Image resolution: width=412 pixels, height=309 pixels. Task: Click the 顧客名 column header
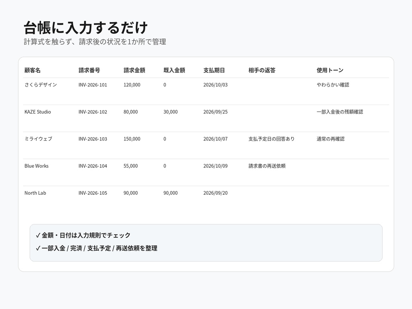coord(33,70)
